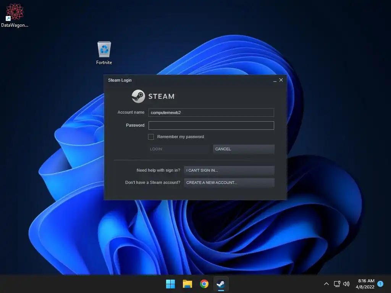This screenshot has width=391, height=293.
Task: Click the volume speaker tray icon
Action: [346, 284]
